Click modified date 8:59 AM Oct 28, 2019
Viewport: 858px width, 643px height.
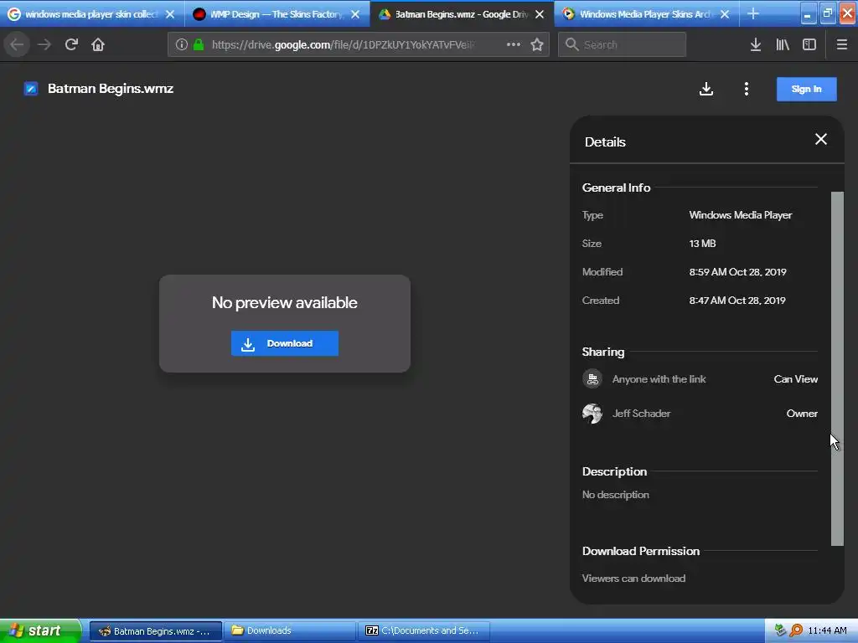click(737, 272)
